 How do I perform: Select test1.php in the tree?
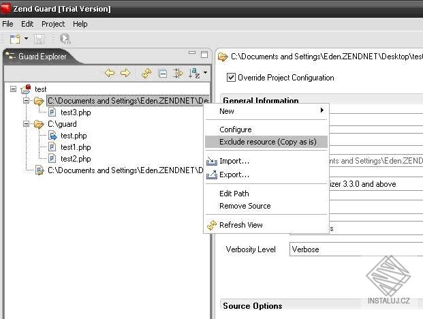point(76,147)
